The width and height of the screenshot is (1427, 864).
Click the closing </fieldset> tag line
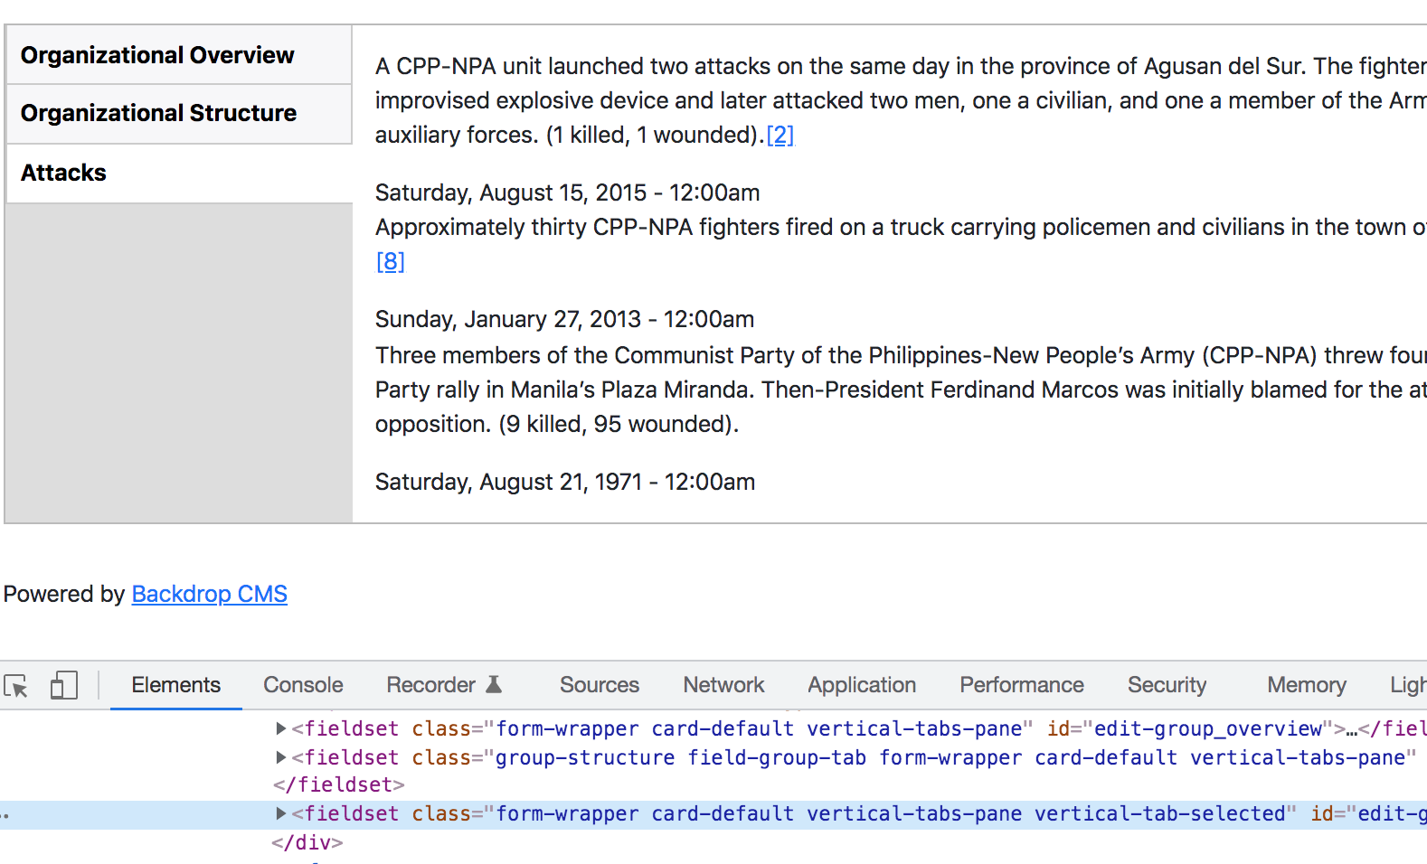[x=338, y=784]
